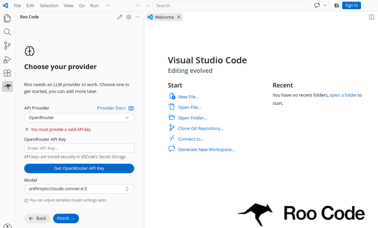Viewport: 378px width, 228px height.
Task: Open the Roo Code panel more actions ellipsis
Action: pos(138,17)
